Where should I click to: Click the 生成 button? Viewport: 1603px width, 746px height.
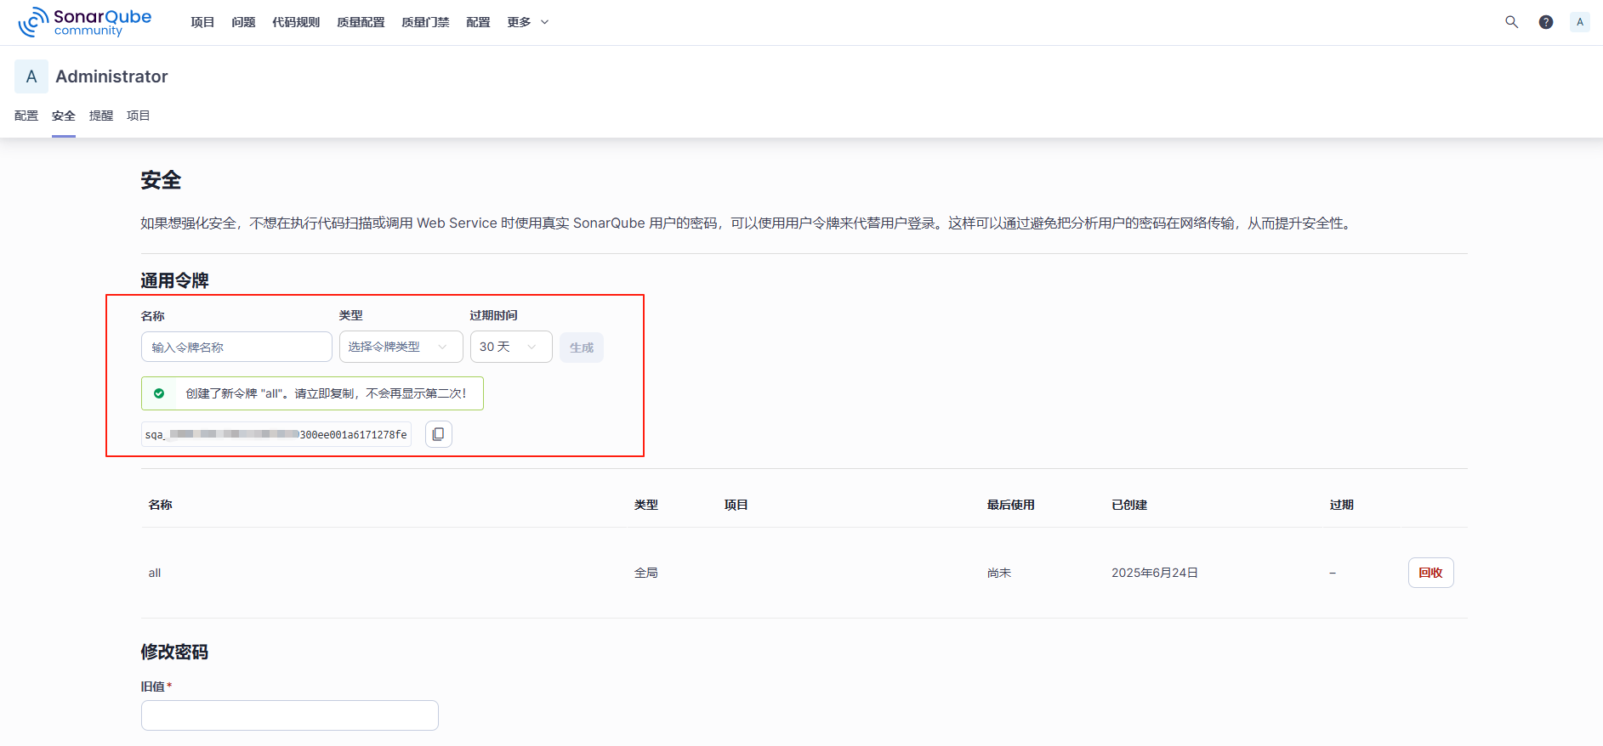[x=582, y=348]
